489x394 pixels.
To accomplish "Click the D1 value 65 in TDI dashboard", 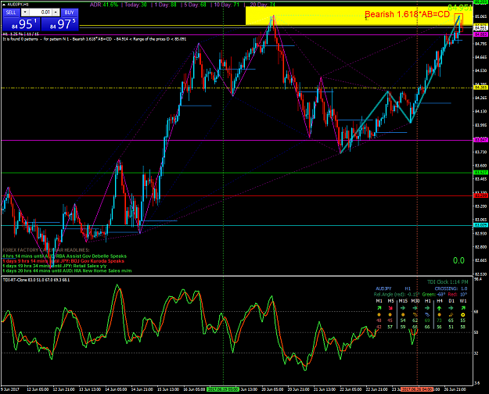I will [451, 321].
